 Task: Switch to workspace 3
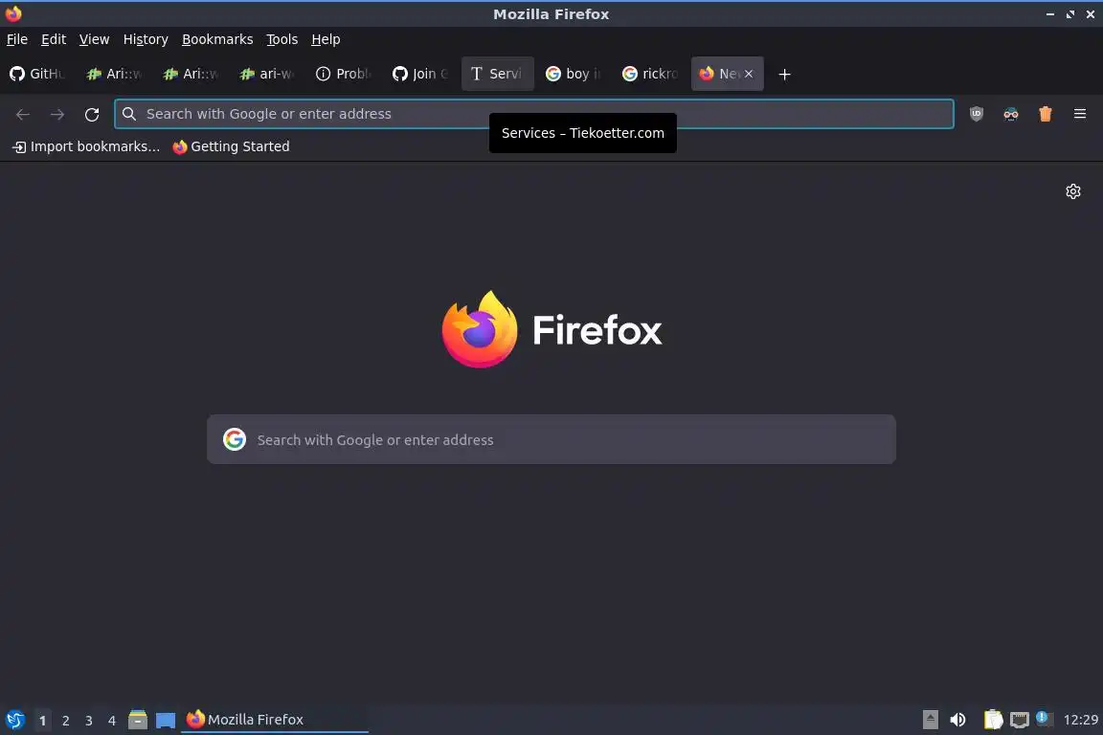pyautogui.click(x=89, y=721)
